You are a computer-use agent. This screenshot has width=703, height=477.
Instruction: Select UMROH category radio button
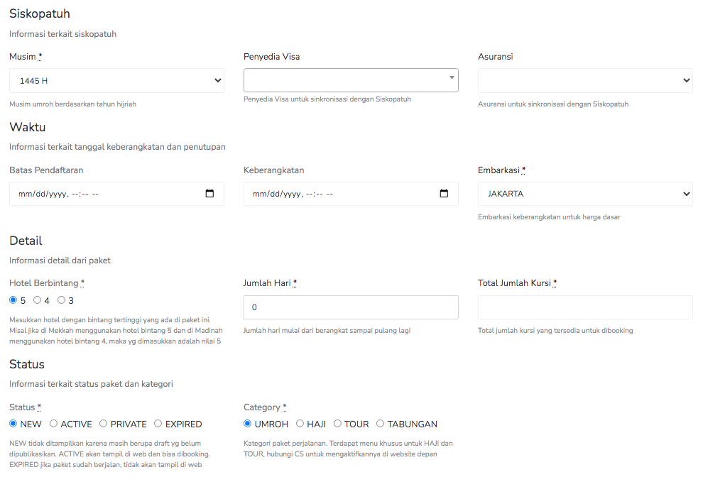tap(248, 424)
